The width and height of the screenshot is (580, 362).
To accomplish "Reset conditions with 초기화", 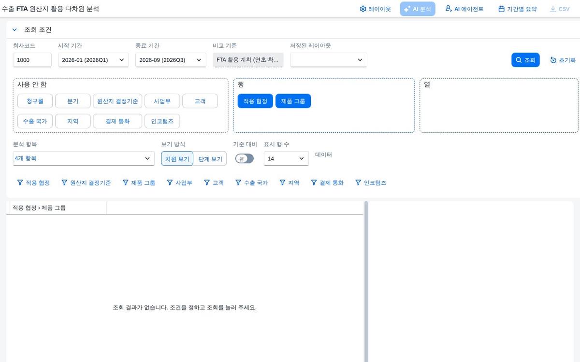I will pos(563,60).
